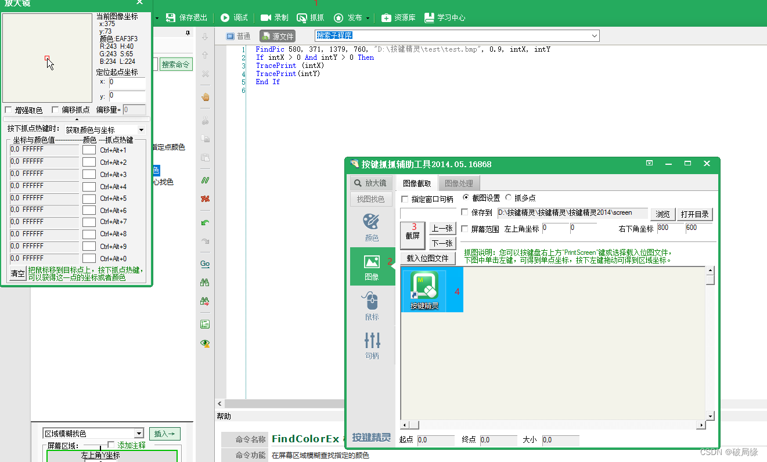Viewport: 767px width, 462px height.
Task: Enable the 增强取色 checkbox
Action: click(8, 110)
